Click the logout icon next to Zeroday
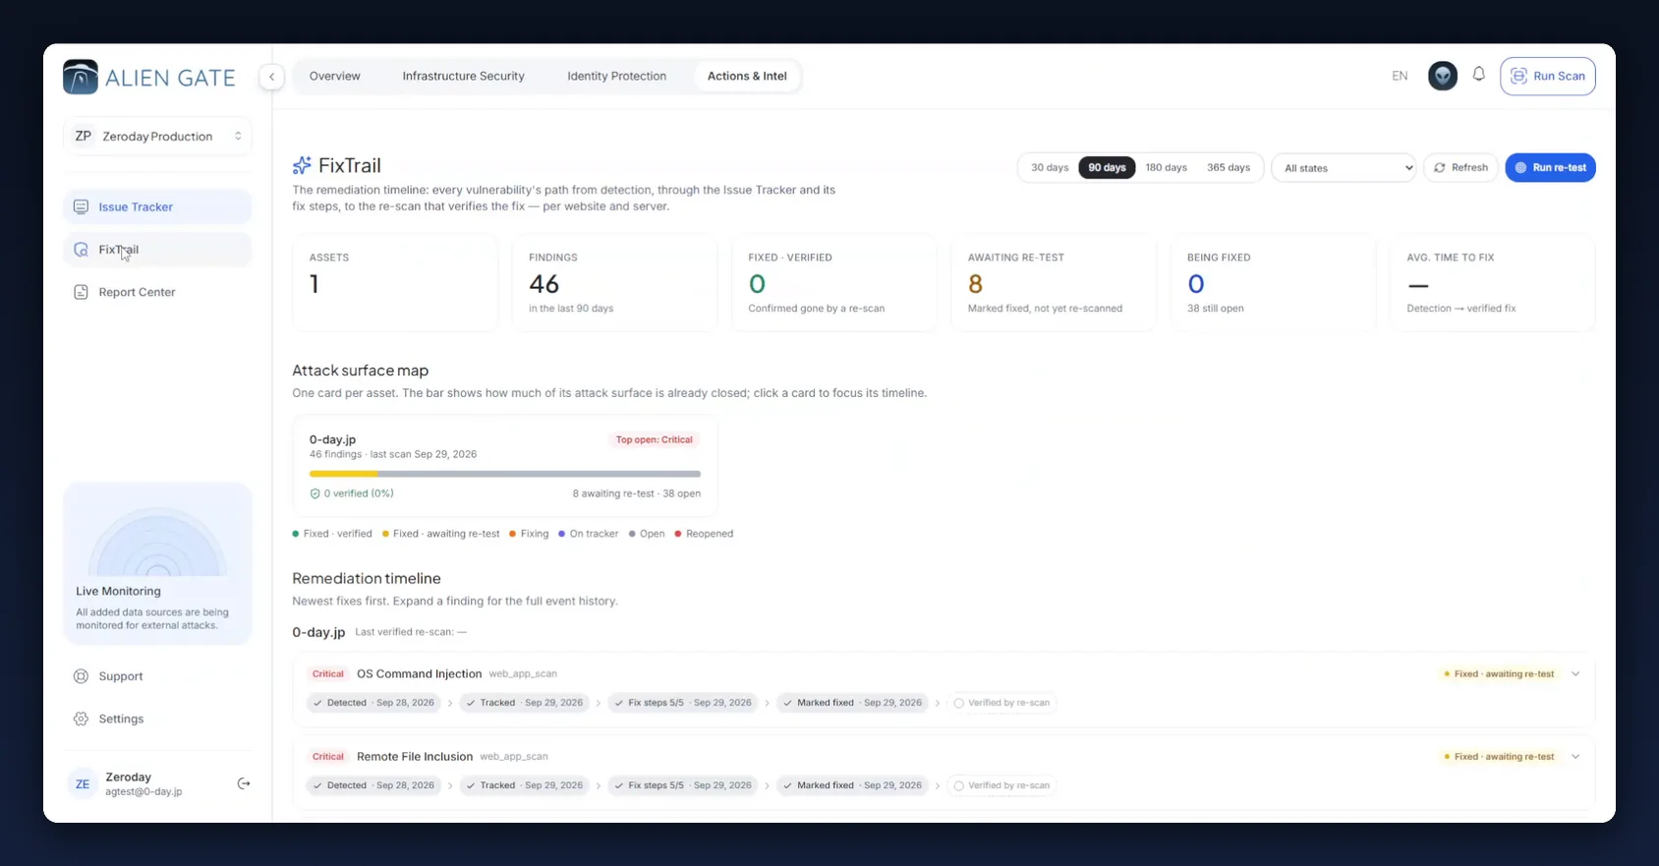This screenshot has width=1659, height=866. click(244, 783)
